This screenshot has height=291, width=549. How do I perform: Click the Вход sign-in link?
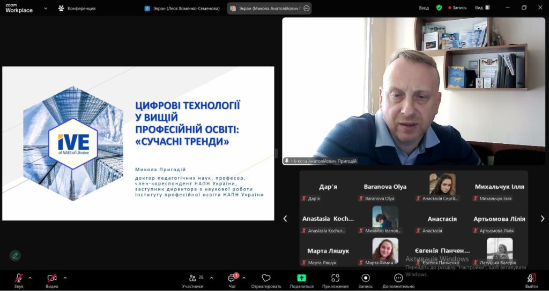coord(424,8)
